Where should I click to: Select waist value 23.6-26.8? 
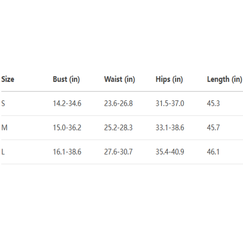point(118,104)
